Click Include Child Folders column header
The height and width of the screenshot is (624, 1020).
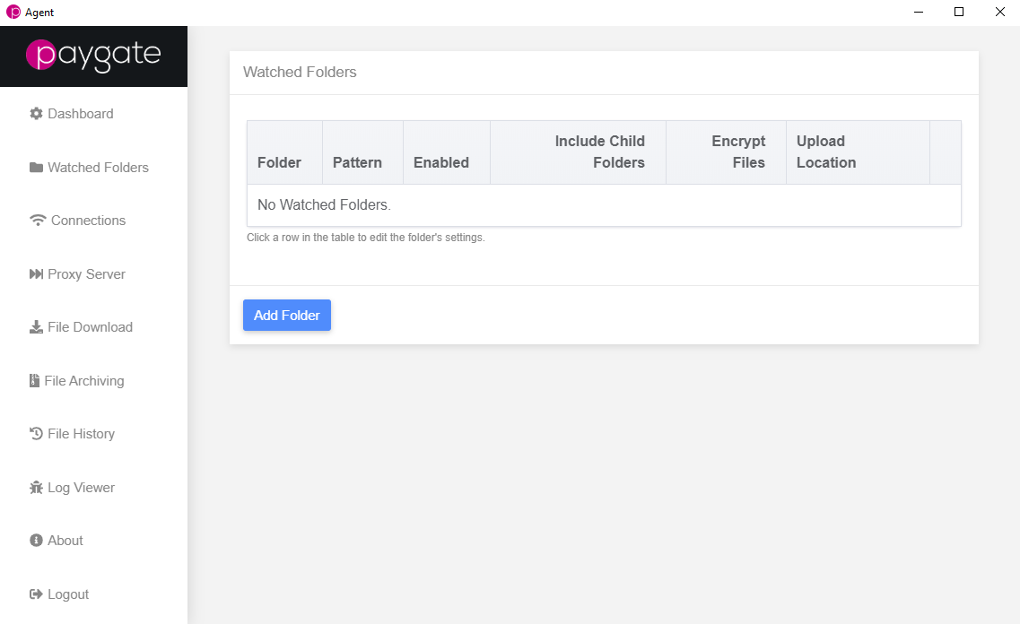579,152
